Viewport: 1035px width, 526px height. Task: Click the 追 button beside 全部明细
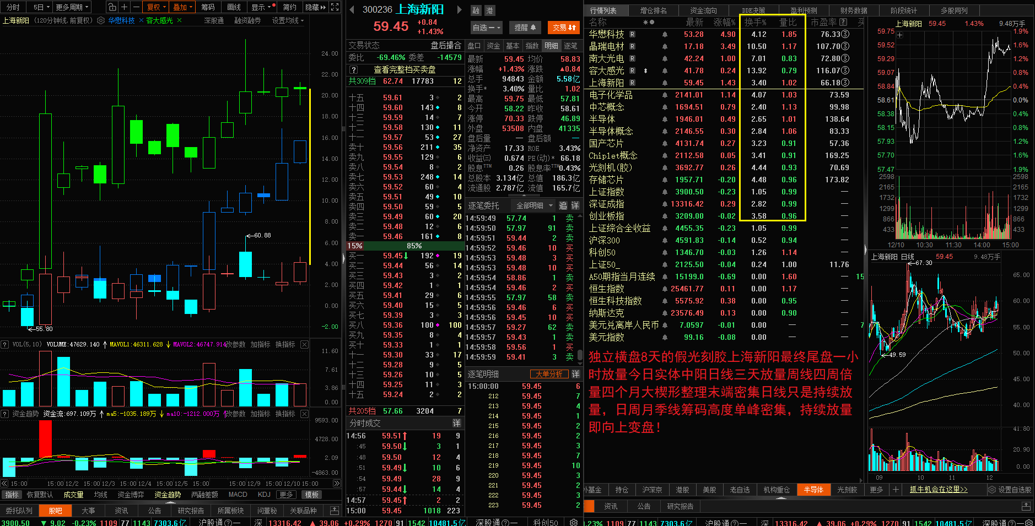(563, 205)
